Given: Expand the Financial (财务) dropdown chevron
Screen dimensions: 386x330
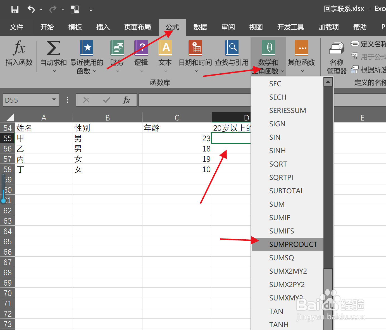Looking at the screenshot, I should 118,71.
